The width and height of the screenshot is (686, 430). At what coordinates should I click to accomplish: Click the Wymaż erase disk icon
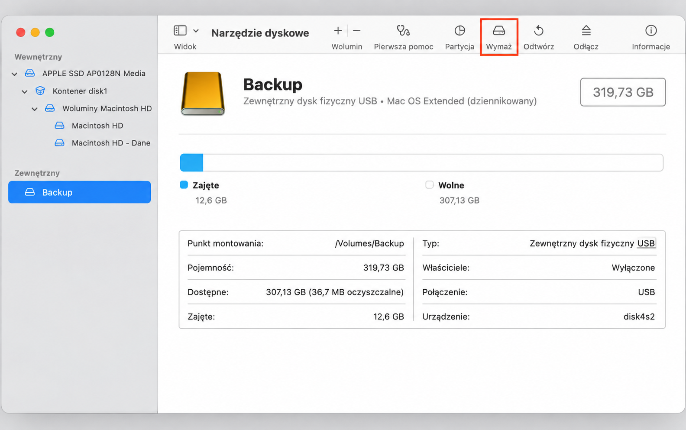click(x=499, y=31)
